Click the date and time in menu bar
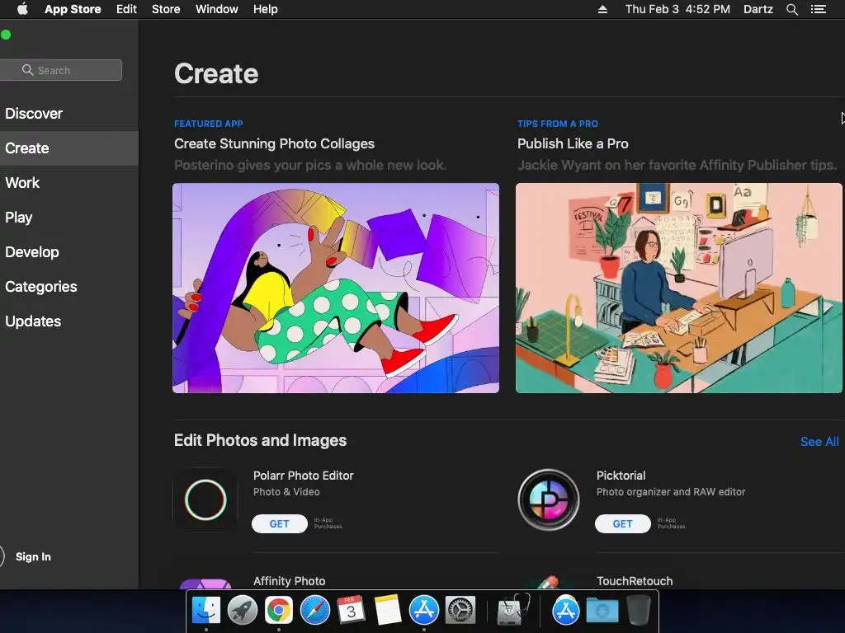 pos(677,9)
